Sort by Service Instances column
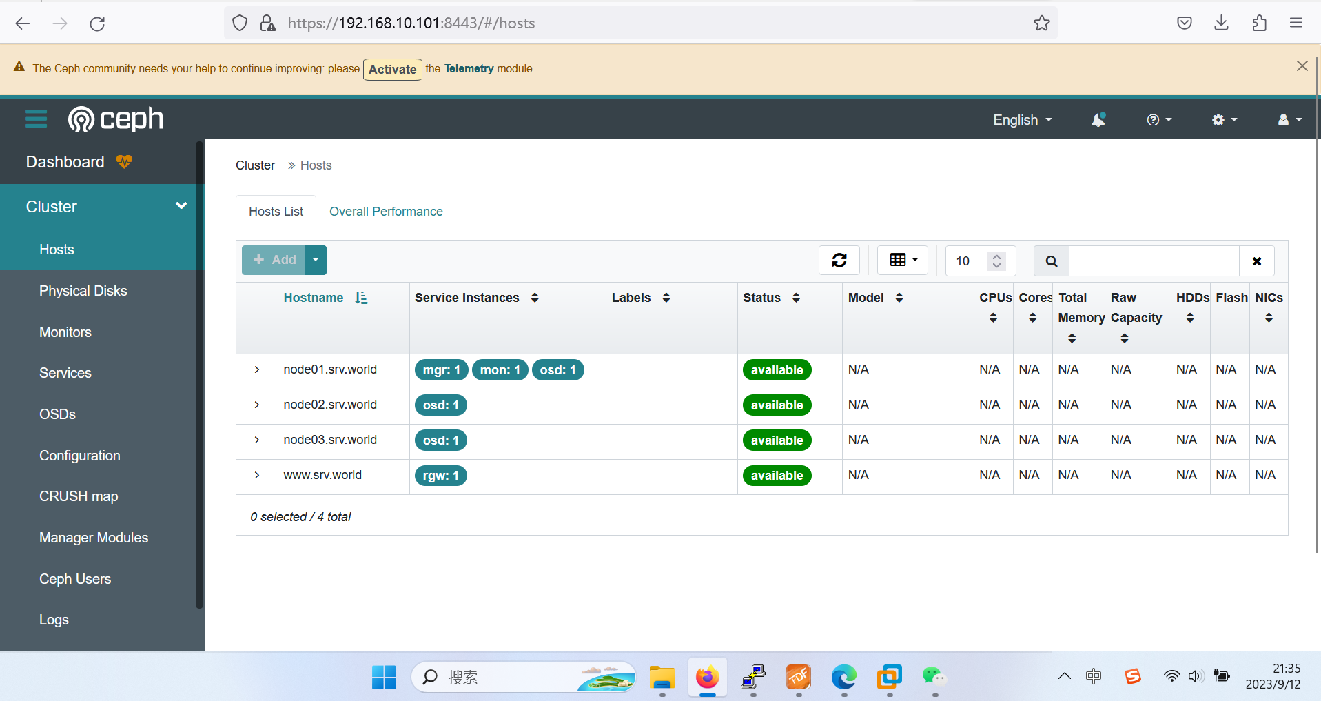 tap(477, 298)
